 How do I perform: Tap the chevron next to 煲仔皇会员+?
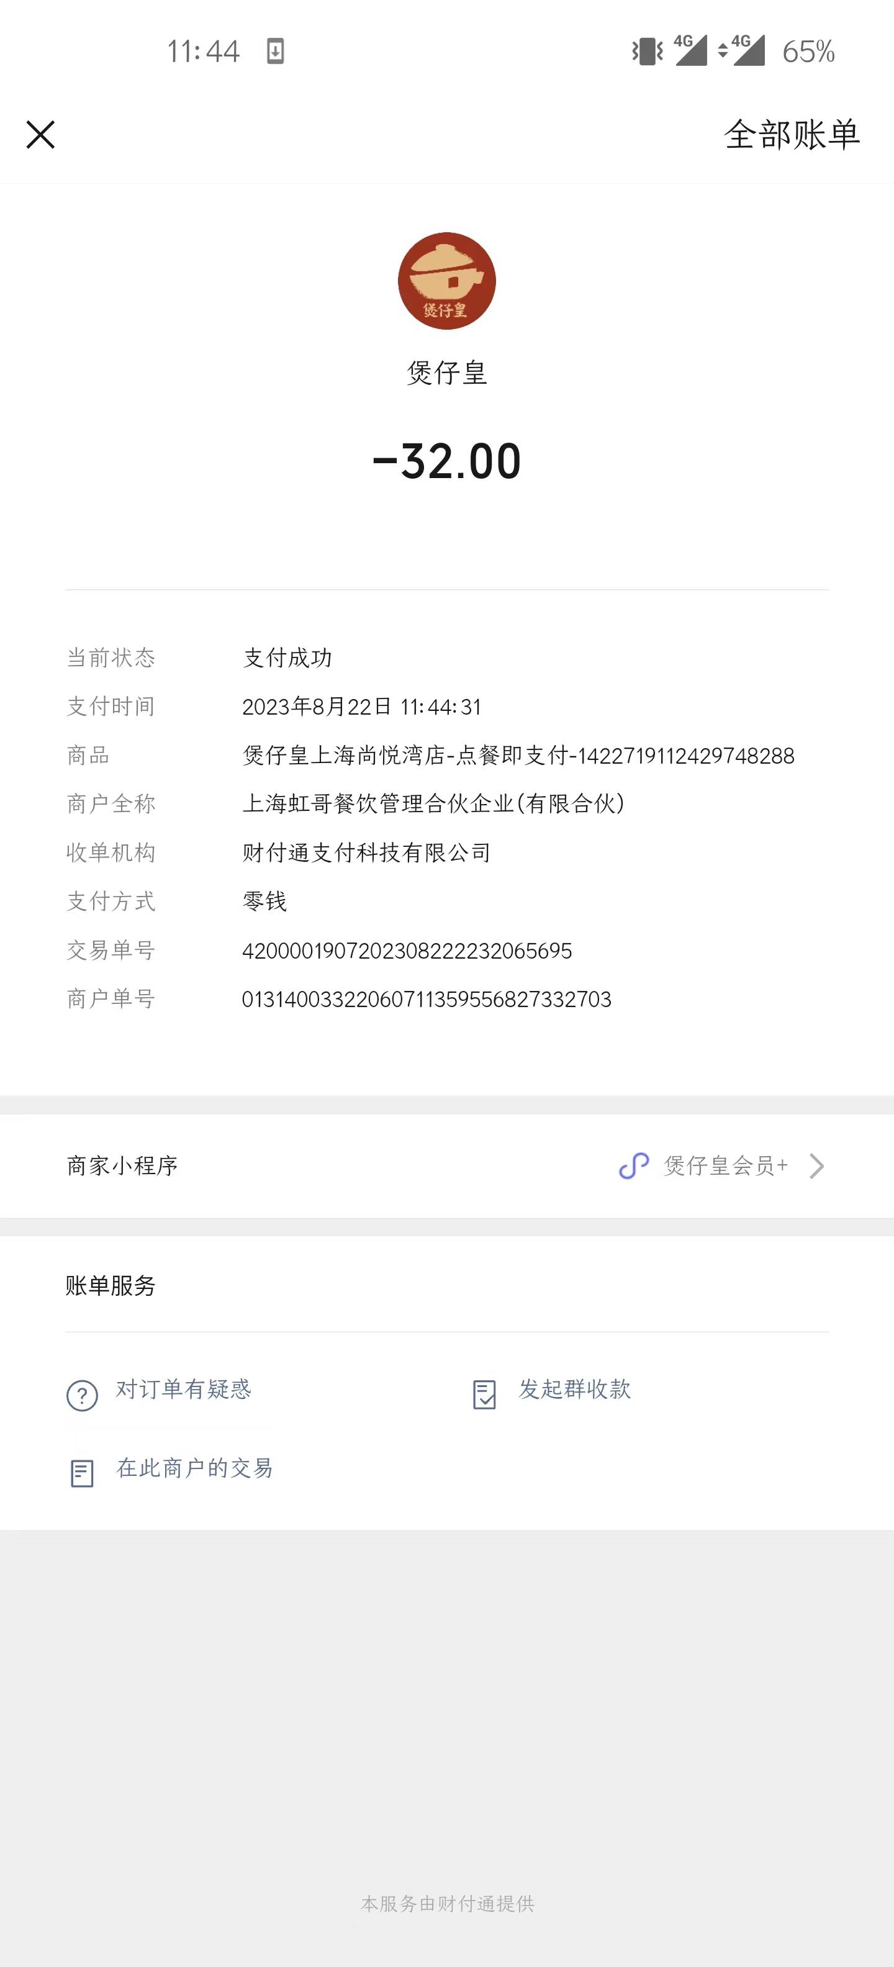817,1166
